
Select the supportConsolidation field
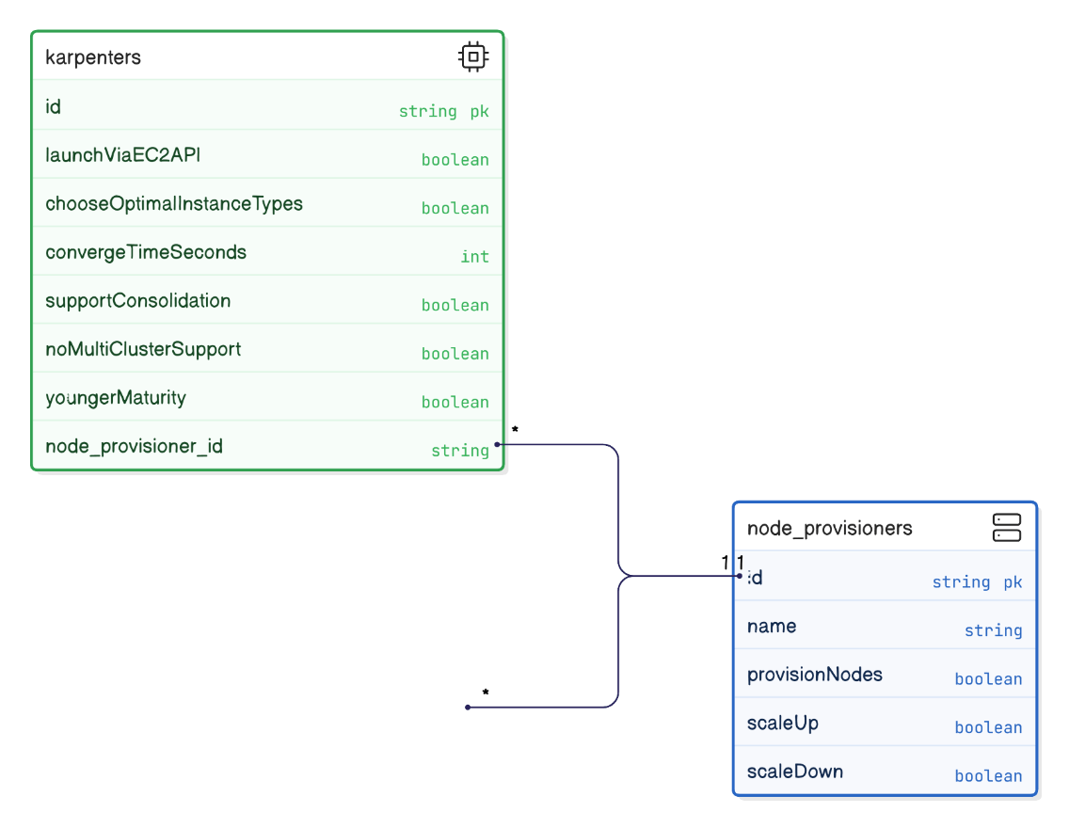coord(267,300)
